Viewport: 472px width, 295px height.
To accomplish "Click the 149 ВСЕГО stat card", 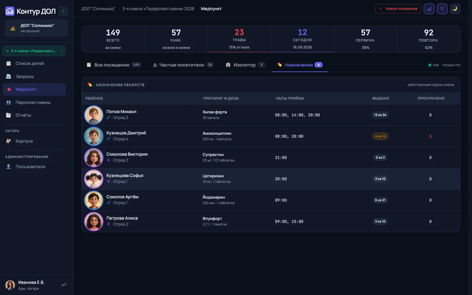I will pyautogui.click(x=113, y=39).
